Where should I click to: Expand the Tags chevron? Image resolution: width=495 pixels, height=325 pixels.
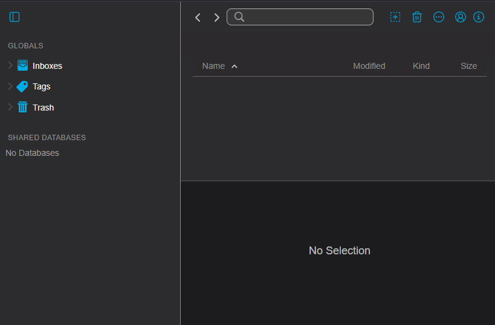coord(10,86)
